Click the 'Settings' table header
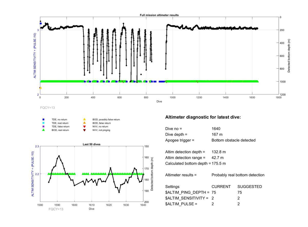 172,187
